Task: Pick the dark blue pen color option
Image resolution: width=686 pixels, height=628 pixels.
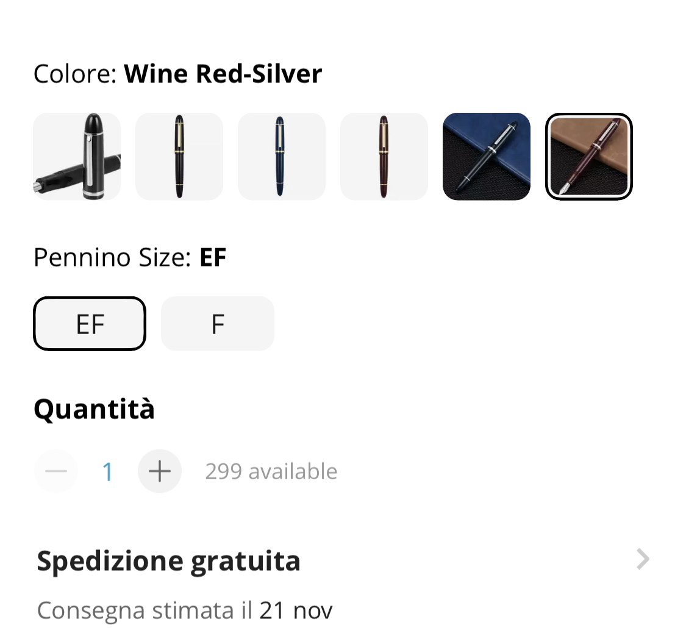Action: (282, 156)
